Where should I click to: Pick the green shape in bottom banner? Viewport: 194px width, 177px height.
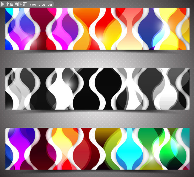tap(148, 138)
